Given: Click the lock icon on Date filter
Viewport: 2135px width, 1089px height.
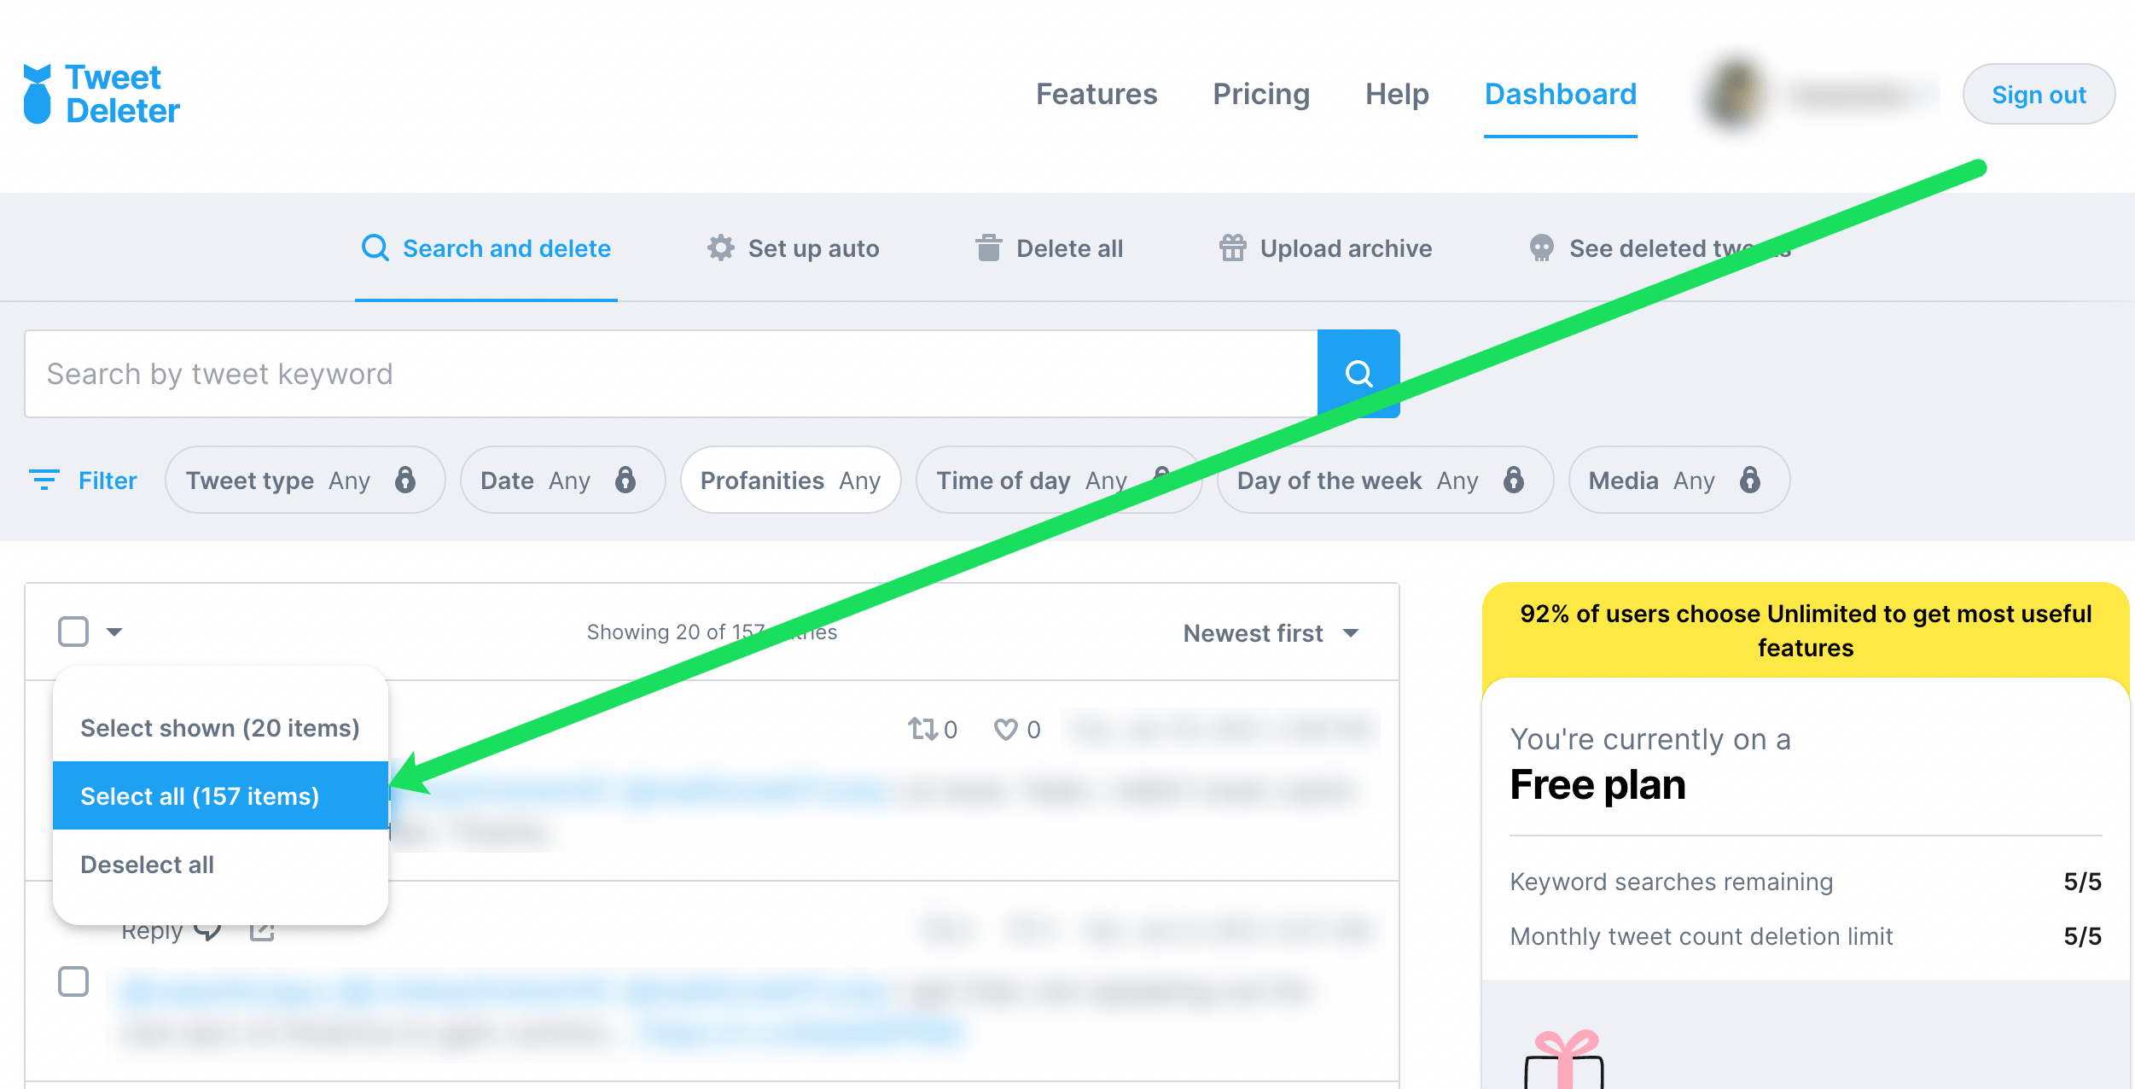Looking at the screenshot, I should (x=625, y=480).
